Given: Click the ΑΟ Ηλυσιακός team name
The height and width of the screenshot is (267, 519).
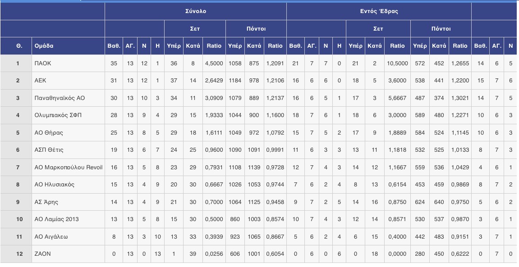Looking at the screenshot, I should pos(55,185).
